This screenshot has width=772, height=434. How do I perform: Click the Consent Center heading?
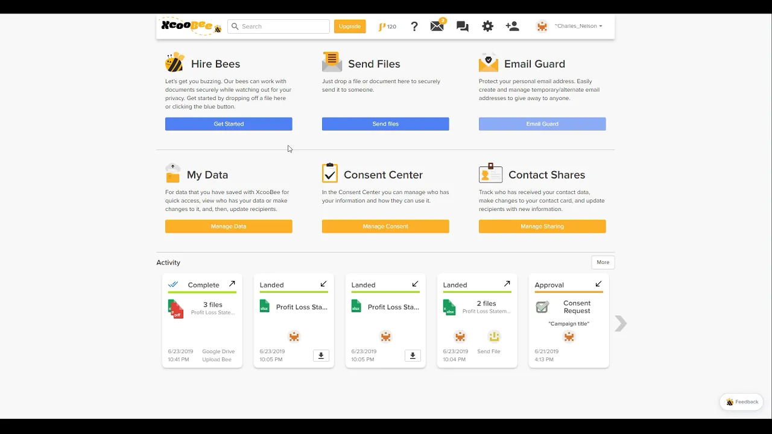[x=383, y=175]
